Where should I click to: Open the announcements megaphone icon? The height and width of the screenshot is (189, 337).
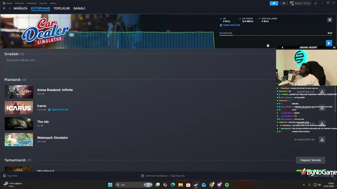[x=274, y=3]
